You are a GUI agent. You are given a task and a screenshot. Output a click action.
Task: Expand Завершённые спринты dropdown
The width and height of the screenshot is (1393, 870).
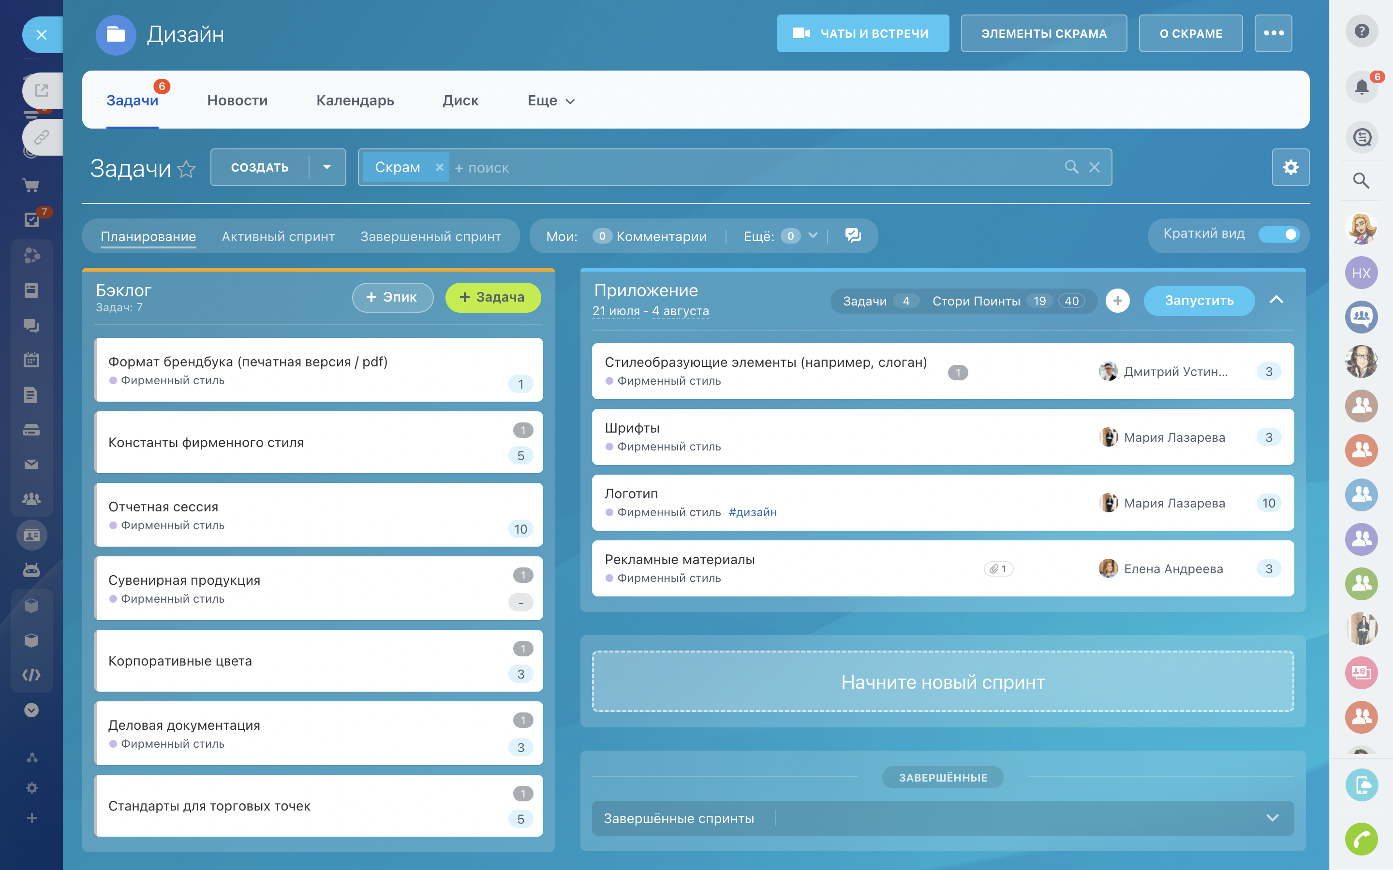[1272, 818]
